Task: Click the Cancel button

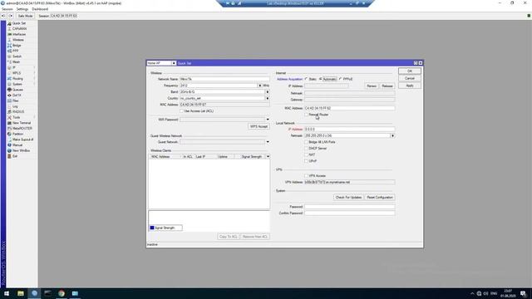Action: point(410,78)
